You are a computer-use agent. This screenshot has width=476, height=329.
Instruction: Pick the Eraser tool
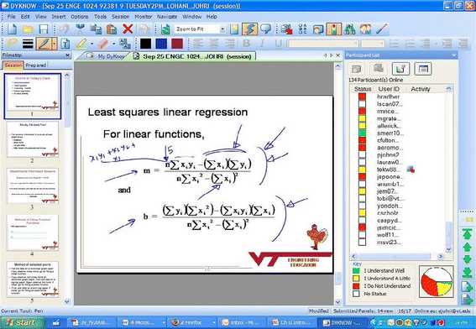coord(103,44)
